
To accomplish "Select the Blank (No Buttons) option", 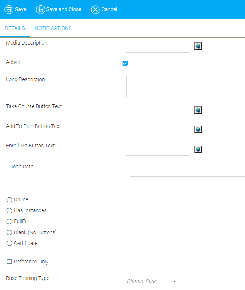I will 9,232.
